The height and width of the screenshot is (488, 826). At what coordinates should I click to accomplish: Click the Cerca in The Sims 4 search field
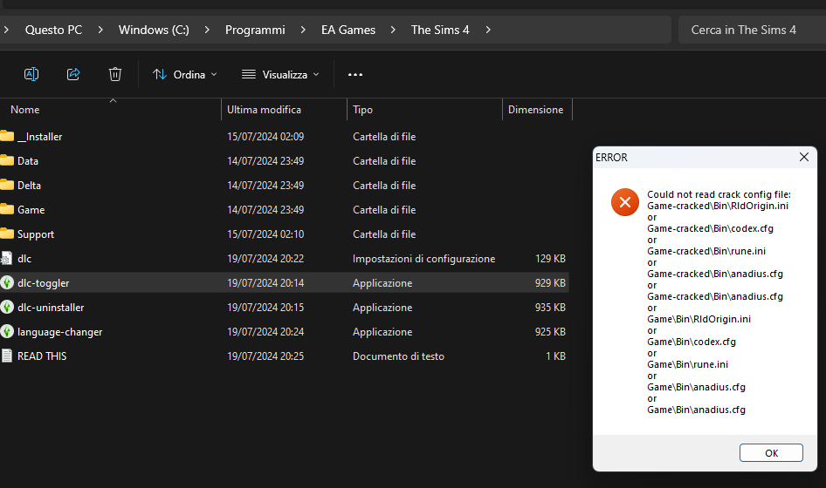click(x=753, y=30)
